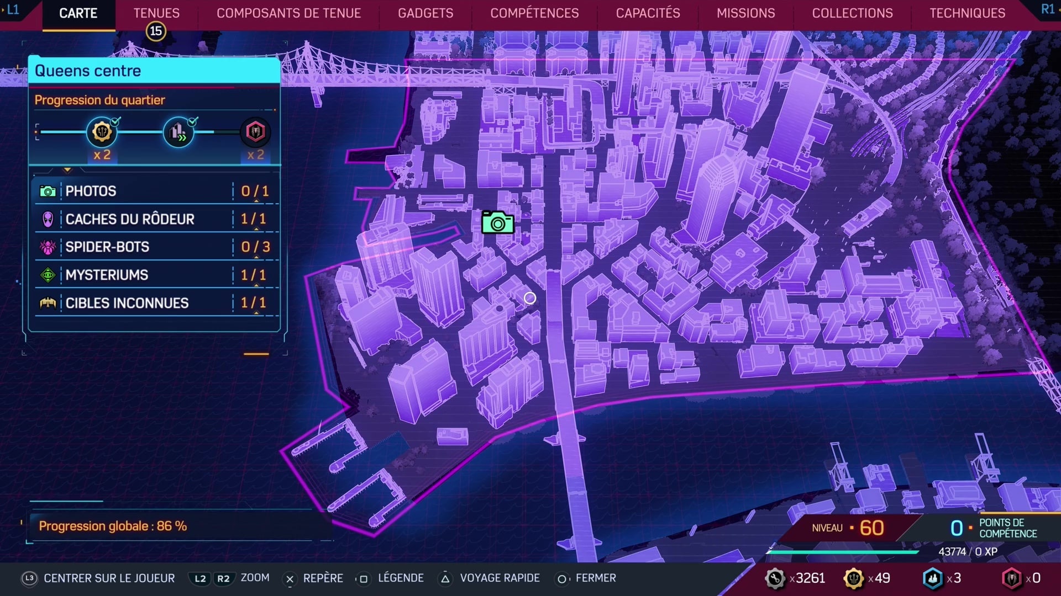This screenshot has height=596, width=1061.
Task: Expand the third progression milestone node
Action: [x=256, y=131]
